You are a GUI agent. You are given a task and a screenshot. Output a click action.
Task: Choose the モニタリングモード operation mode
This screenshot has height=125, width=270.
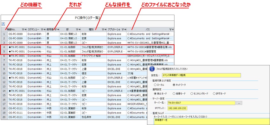click(x=192, y=94)
